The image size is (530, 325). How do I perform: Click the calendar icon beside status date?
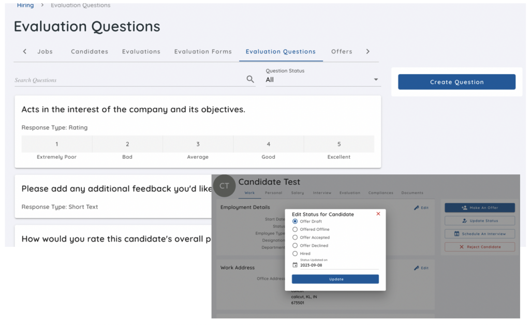click(x=295, y=265)
